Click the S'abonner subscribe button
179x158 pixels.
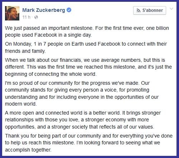(150, 10)
